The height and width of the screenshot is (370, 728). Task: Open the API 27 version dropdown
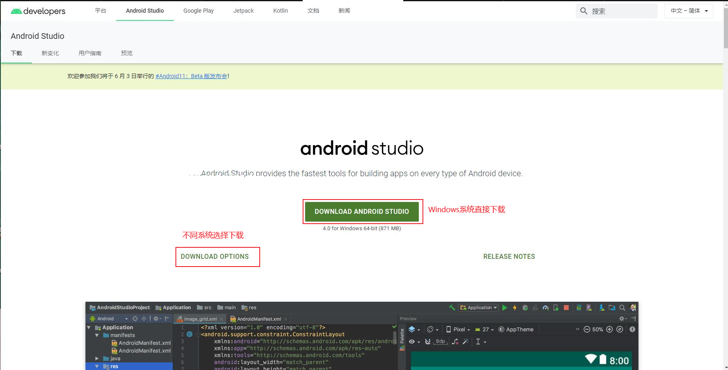click(x=485, y=330)
